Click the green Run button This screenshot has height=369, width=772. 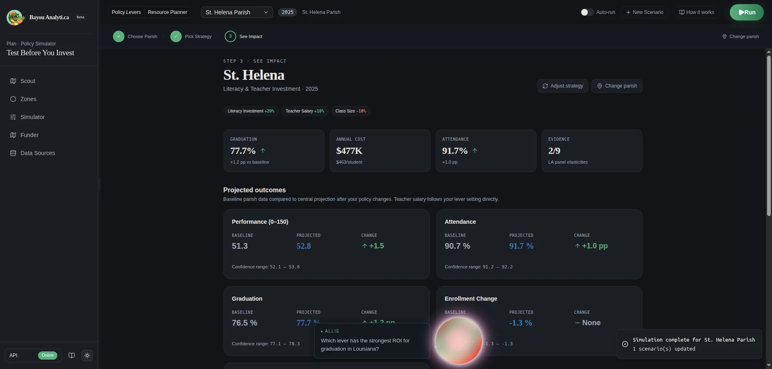click(747, 12)
